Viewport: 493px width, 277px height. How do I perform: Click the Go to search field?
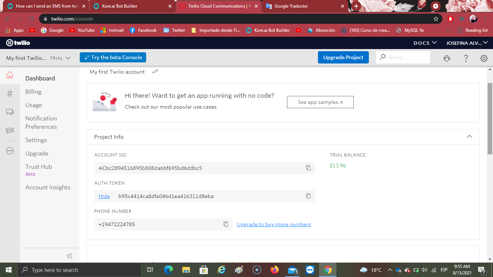(403, 57)
